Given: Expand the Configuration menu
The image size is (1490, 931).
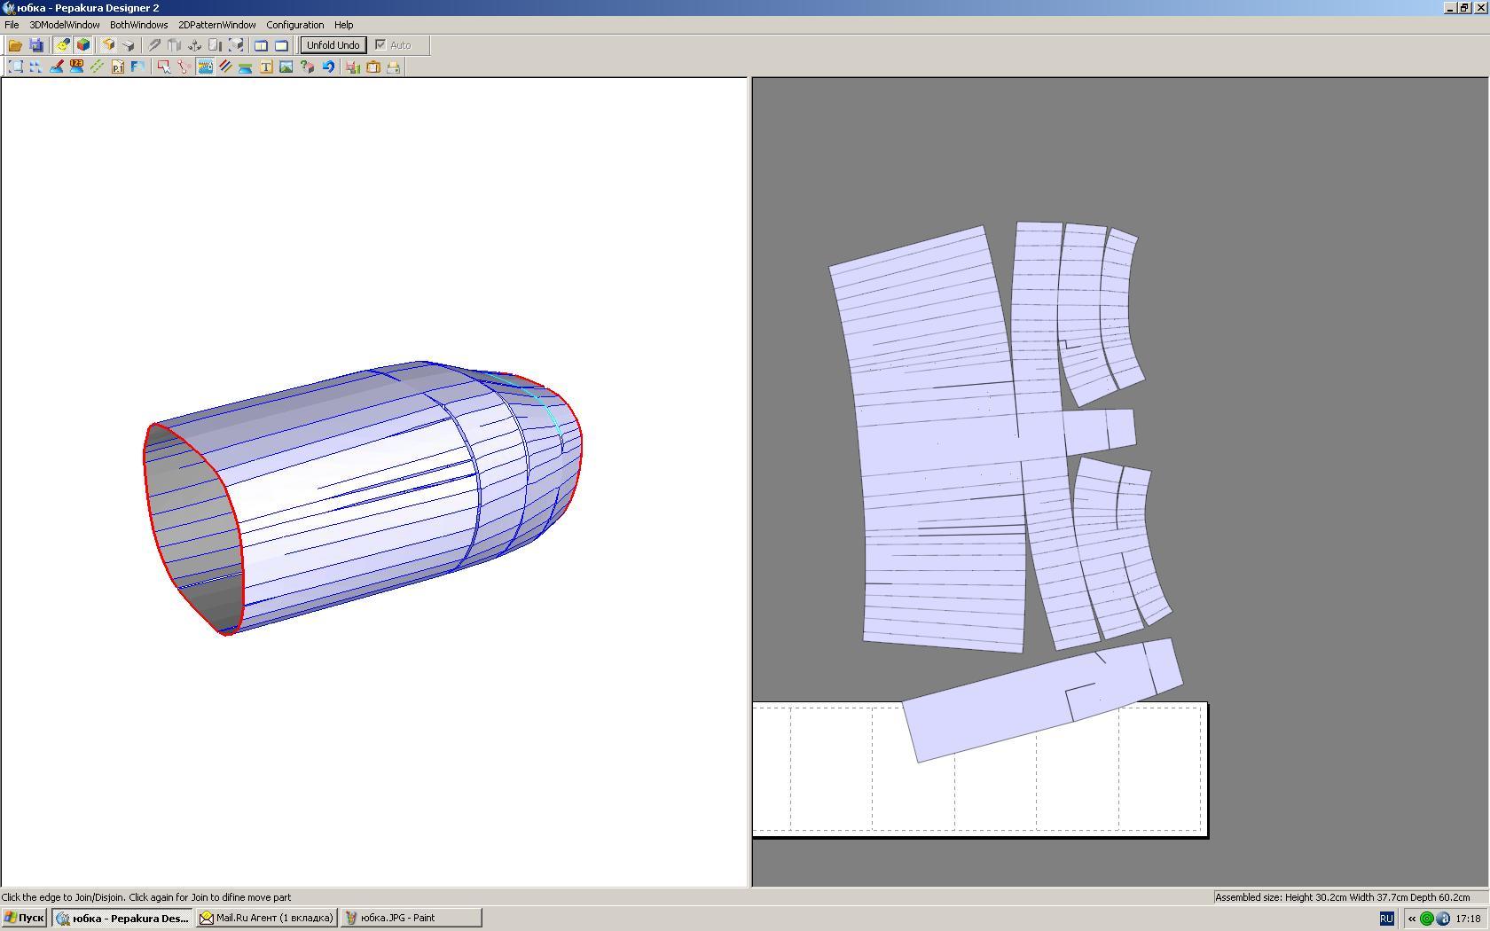Looking at the screenshot, I should 294,25.
